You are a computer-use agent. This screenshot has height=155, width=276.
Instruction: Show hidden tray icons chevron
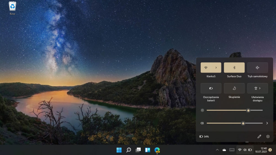tap(217, 150)
